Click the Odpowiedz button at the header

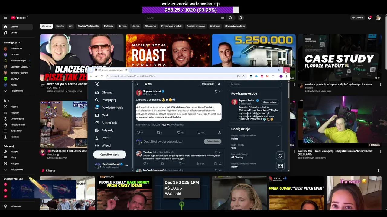coord(208,84)
